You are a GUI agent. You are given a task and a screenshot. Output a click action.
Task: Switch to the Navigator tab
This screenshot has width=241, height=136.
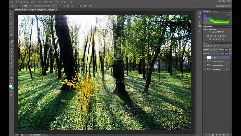pos(215,11)
